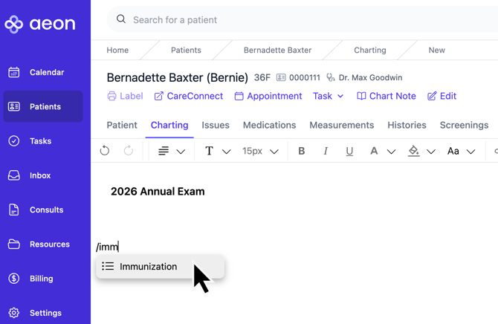Click the fill highlight color bucket icon
This screenshot has width=498, height=324.
[x=414, y=151]
